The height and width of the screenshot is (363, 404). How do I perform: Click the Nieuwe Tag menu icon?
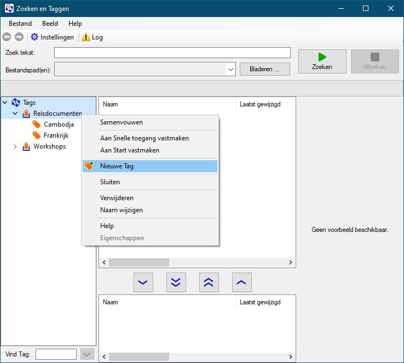[x=89, y=166]
